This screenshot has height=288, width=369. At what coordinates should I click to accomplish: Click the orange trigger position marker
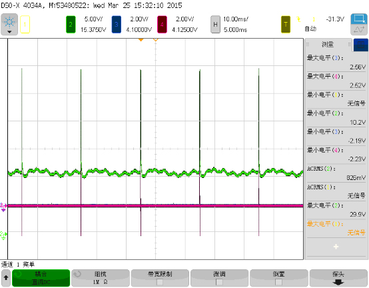[141, 40]
